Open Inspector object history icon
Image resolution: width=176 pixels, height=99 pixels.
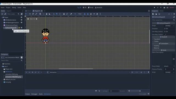pos(174,14)
